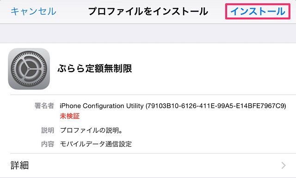
Task: Click the iPhone Configuration Utility signer text
Action: (x=102, y=106)
